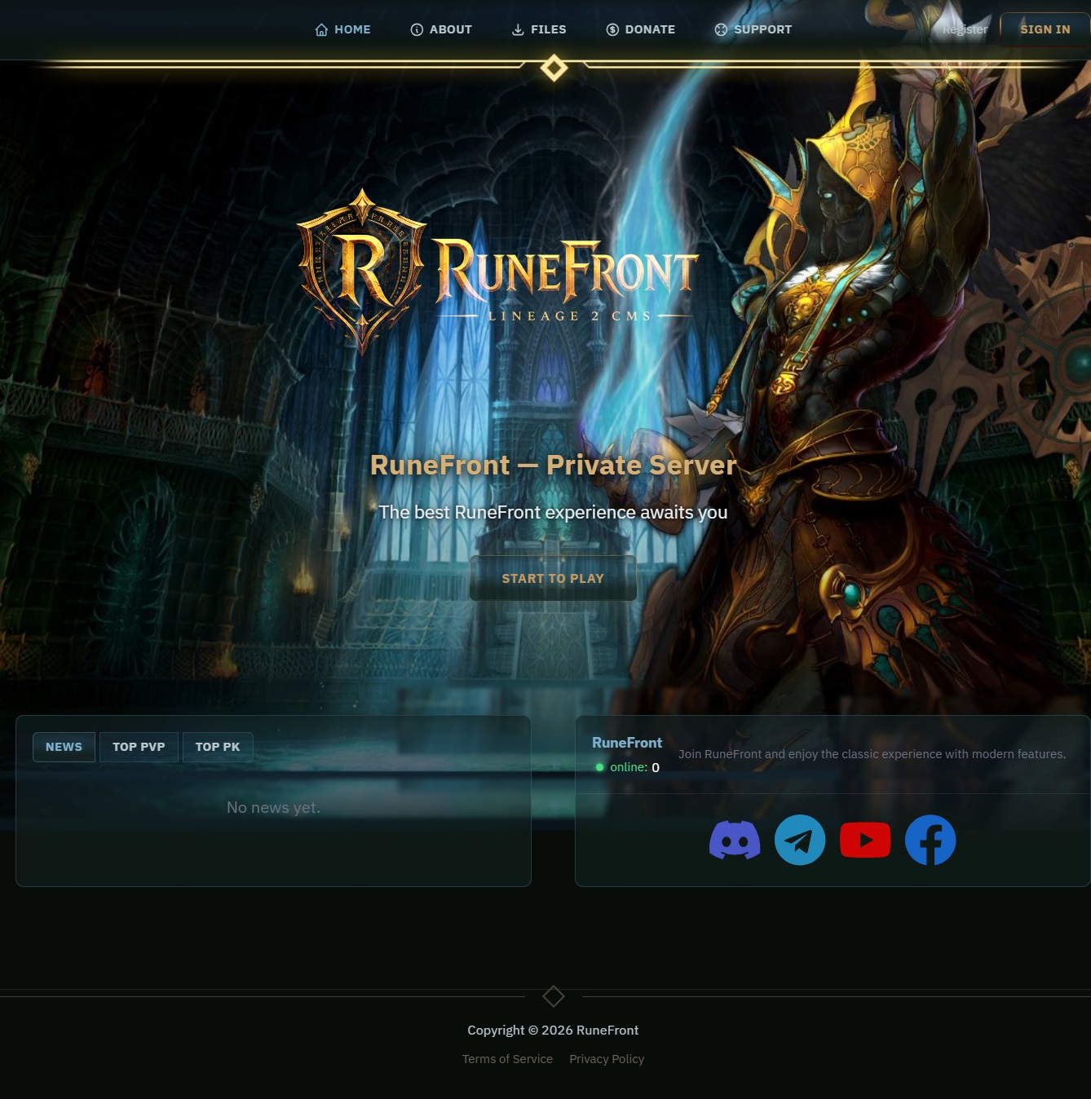Click the download icon beside Files
This screenshot has height=1099, width=1091.
(518, 29)
